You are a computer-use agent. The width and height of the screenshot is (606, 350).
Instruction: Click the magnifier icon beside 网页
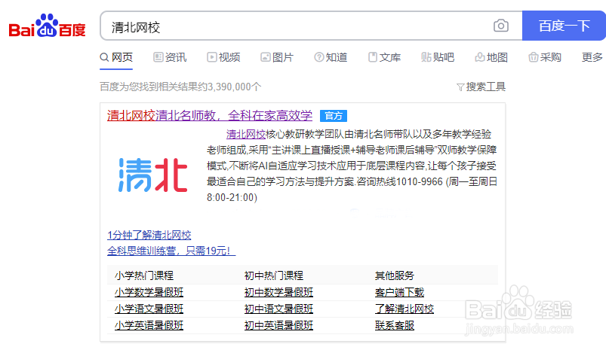104,57
